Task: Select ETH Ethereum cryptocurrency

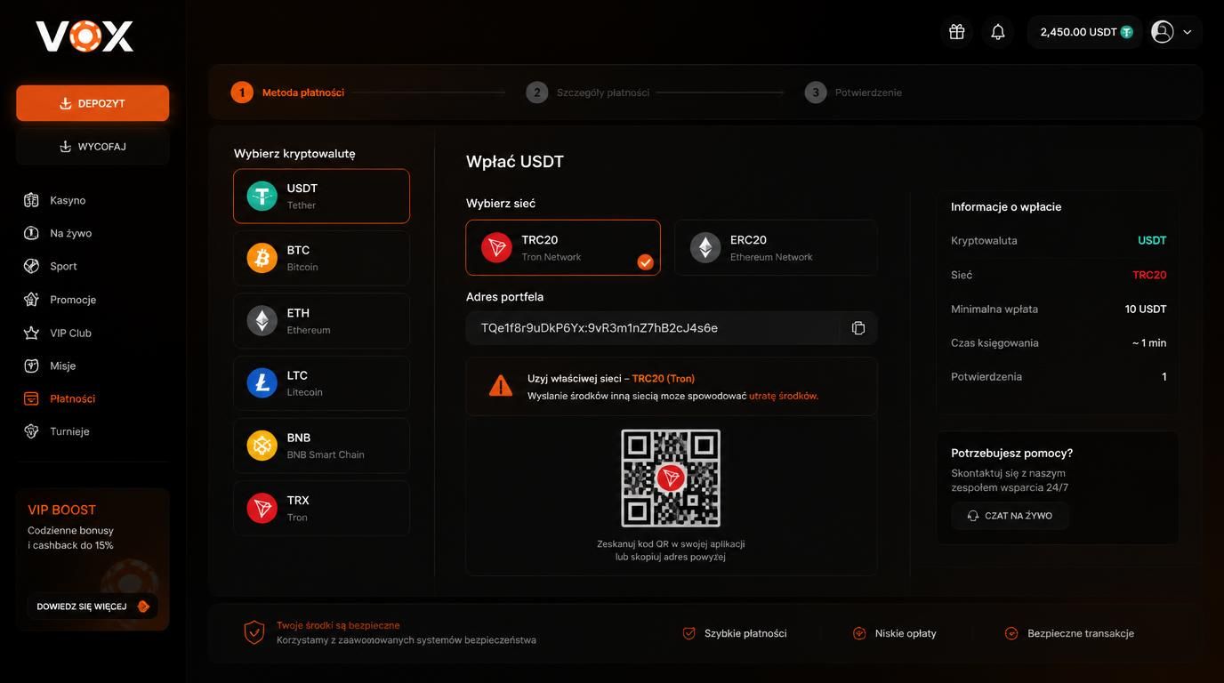Action: point(321,321)
